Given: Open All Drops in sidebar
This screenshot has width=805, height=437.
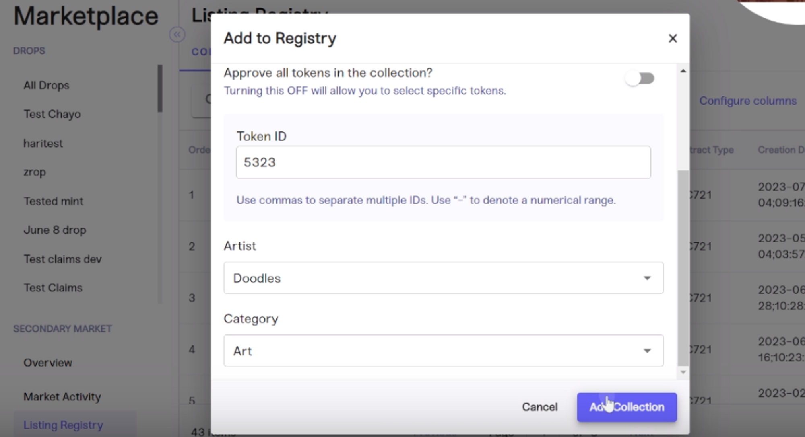Looking at the screenshot, I should [46, 85].
